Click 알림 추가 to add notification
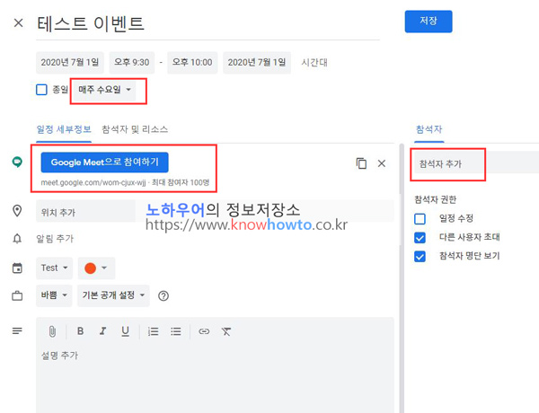This screenshot has width=539, height=413. [55, 239]
